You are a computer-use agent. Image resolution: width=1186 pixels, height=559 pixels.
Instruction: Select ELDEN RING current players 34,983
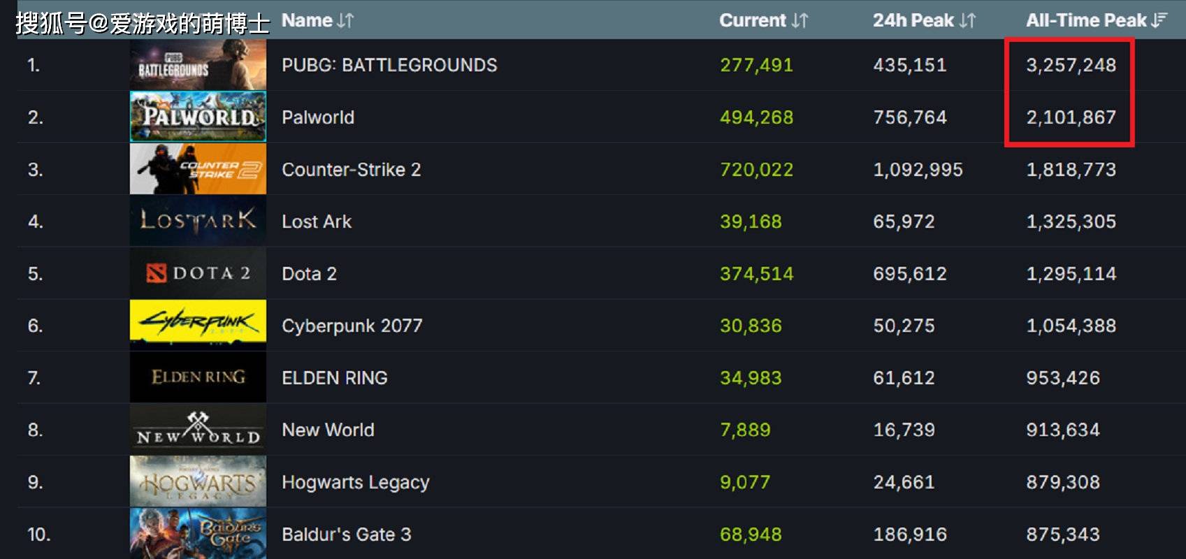tap(751, 378)
